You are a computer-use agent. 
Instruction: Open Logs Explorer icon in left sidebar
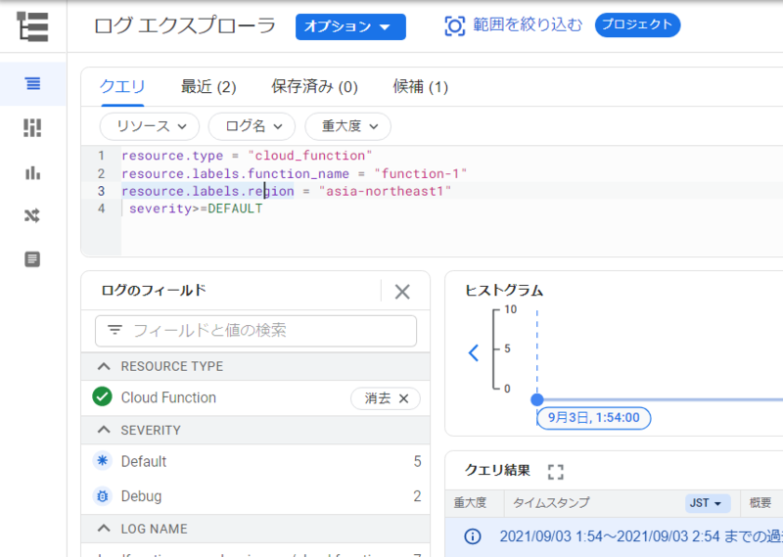33,83
